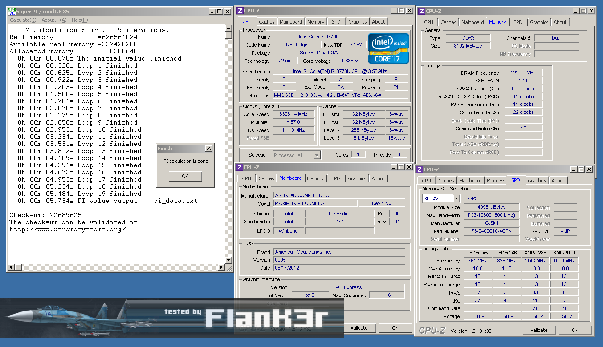Open SPD tab in the Mainboard window
The height and width of the screenshot is (347, 603).
click(336, 178)
